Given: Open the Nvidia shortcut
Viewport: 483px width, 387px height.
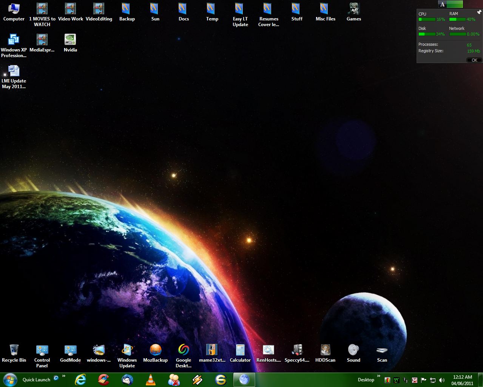Looking at the screenshot, I should point(70,43).
